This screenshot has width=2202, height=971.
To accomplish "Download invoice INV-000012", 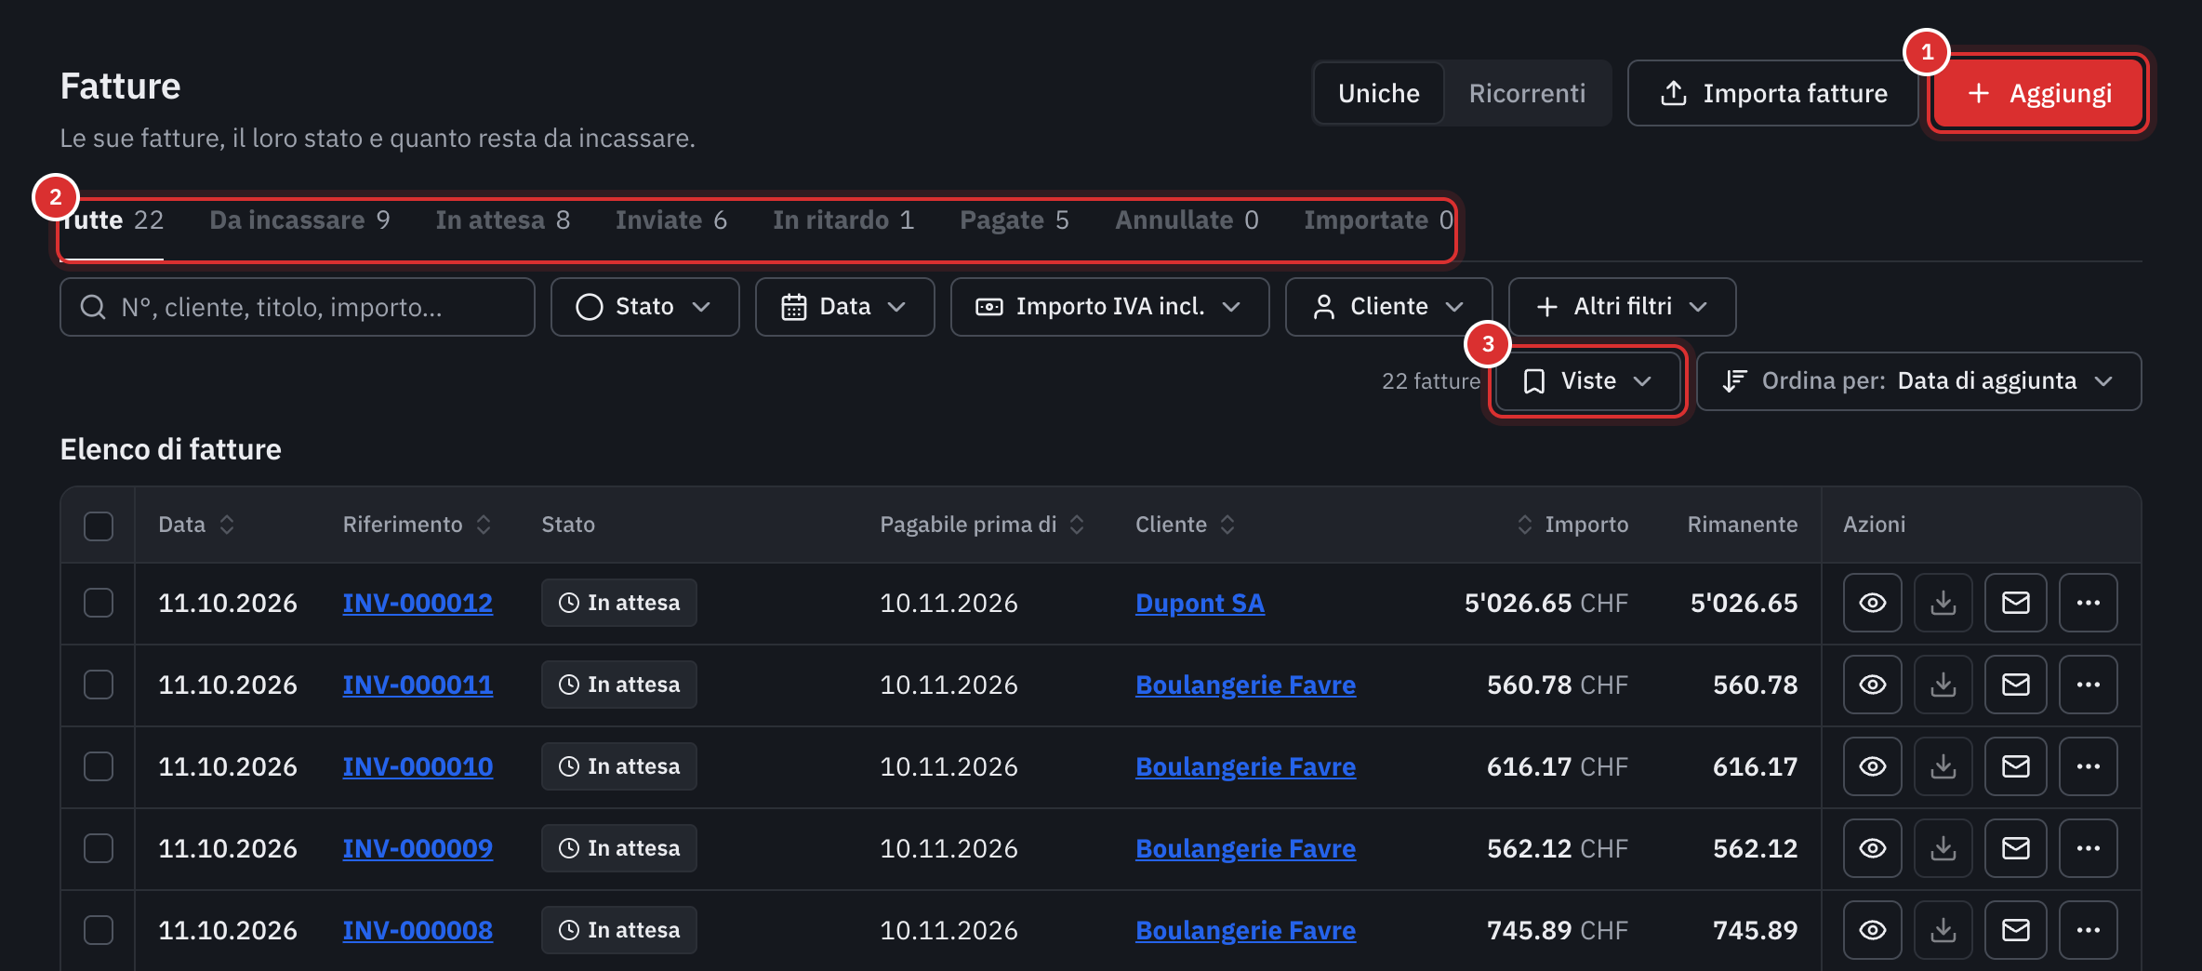I will 1943,603.
